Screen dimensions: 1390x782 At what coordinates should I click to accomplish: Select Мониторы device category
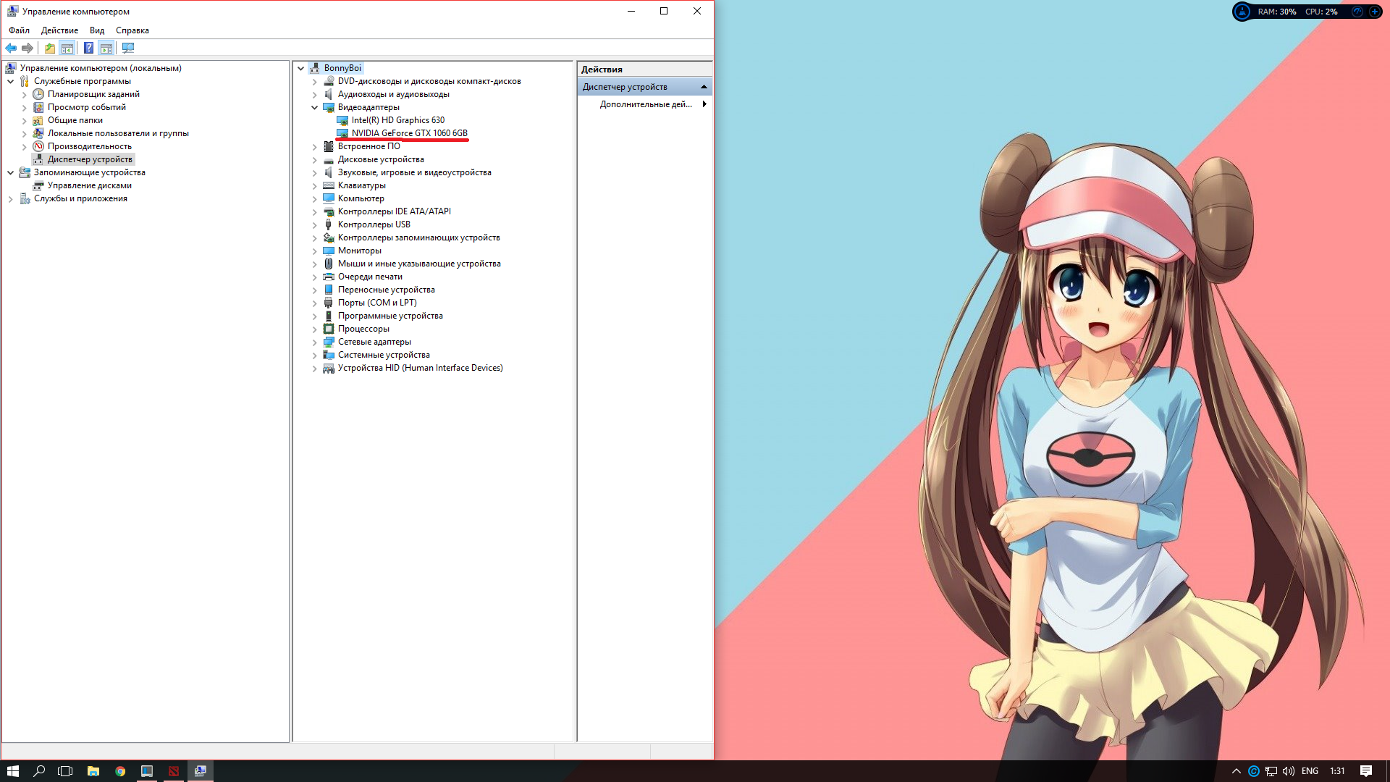click(359, 251)
